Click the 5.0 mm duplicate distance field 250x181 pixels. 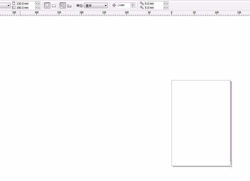point(153,3)
